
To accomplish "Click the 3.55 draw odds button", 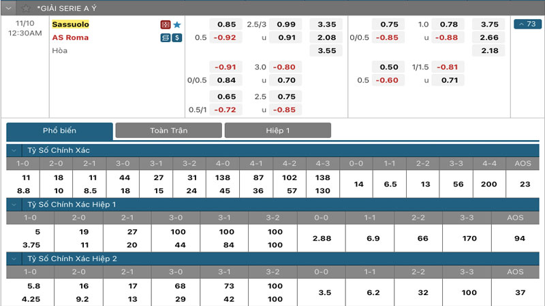I will pos(327,50).
